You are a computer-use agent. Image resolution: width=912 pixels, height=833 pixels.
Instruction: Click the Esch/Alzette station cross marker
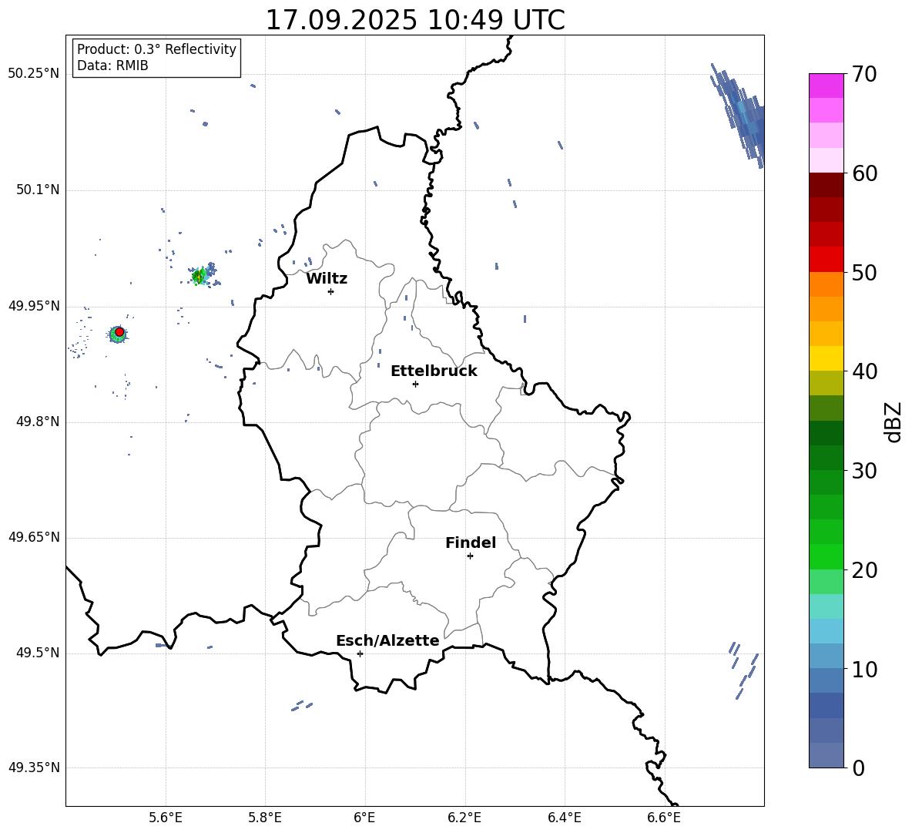(x=360, y=653)
